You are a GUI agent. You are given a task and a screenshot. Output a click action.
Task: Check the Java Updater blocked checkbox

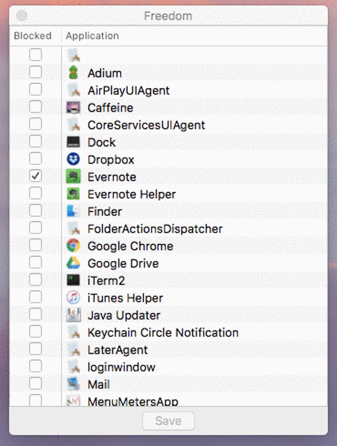[36, 314]
